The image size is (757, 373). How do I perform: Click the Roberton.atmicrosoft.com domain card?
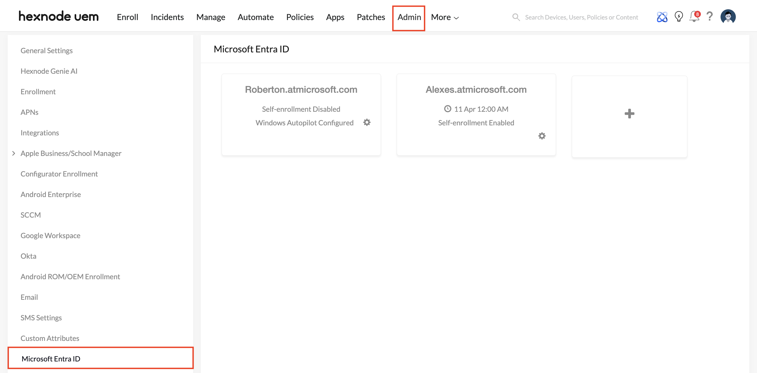coord(301,89)
